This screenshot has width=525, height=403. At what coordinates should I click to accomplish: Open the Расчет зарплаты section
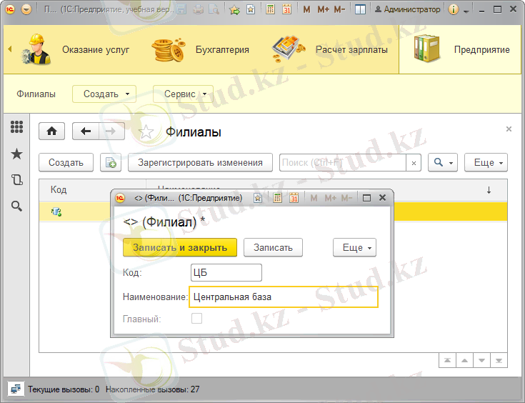tap(330, 49)
